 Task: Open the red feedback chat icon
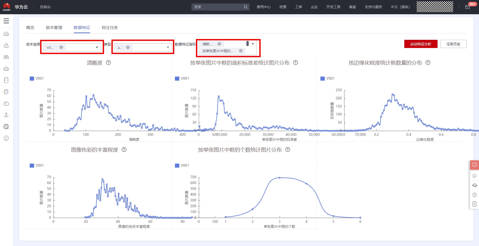[475, 165]
